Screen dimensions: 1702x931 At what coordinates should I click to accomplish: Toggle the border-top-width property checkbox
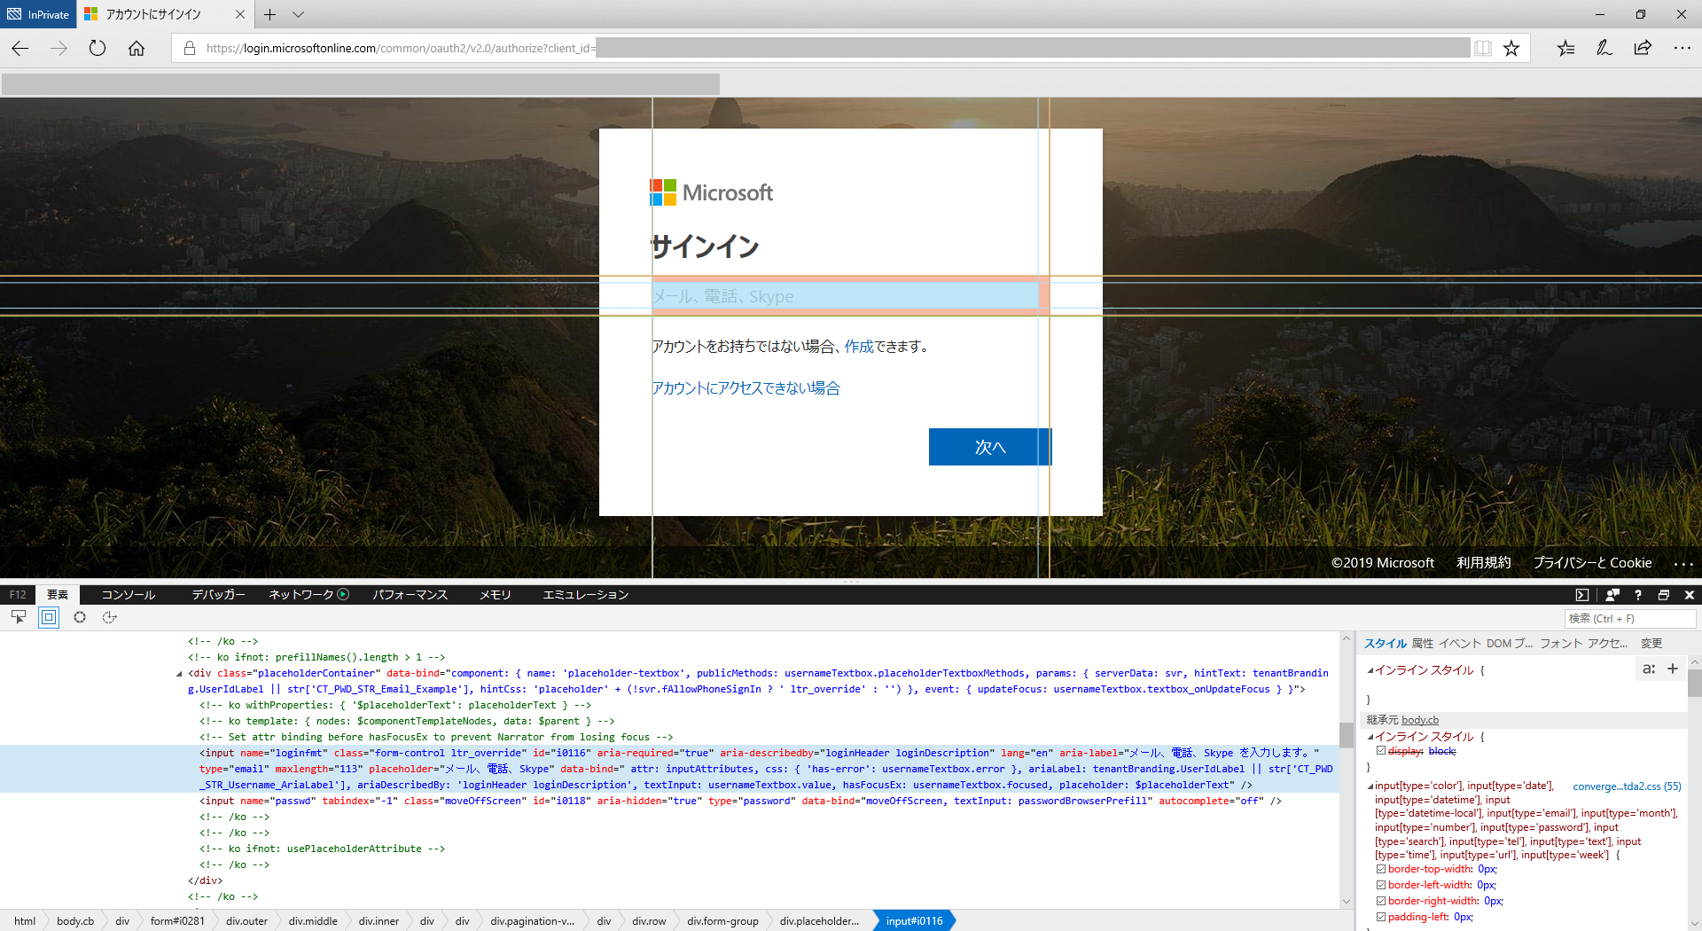coord(1381,869)
